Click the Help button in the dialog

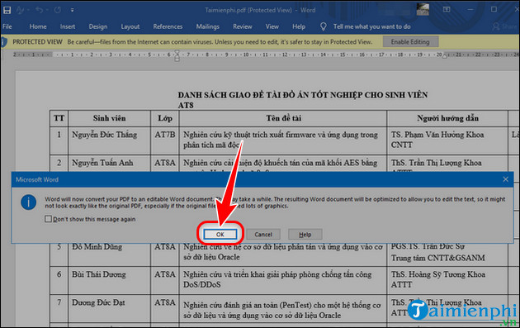(x=305, y=235)
